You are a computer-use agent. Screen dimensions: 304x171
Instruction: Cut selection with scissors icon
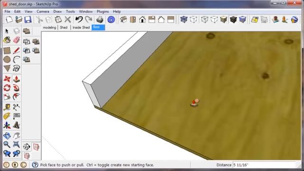click(x=39, y=19)
